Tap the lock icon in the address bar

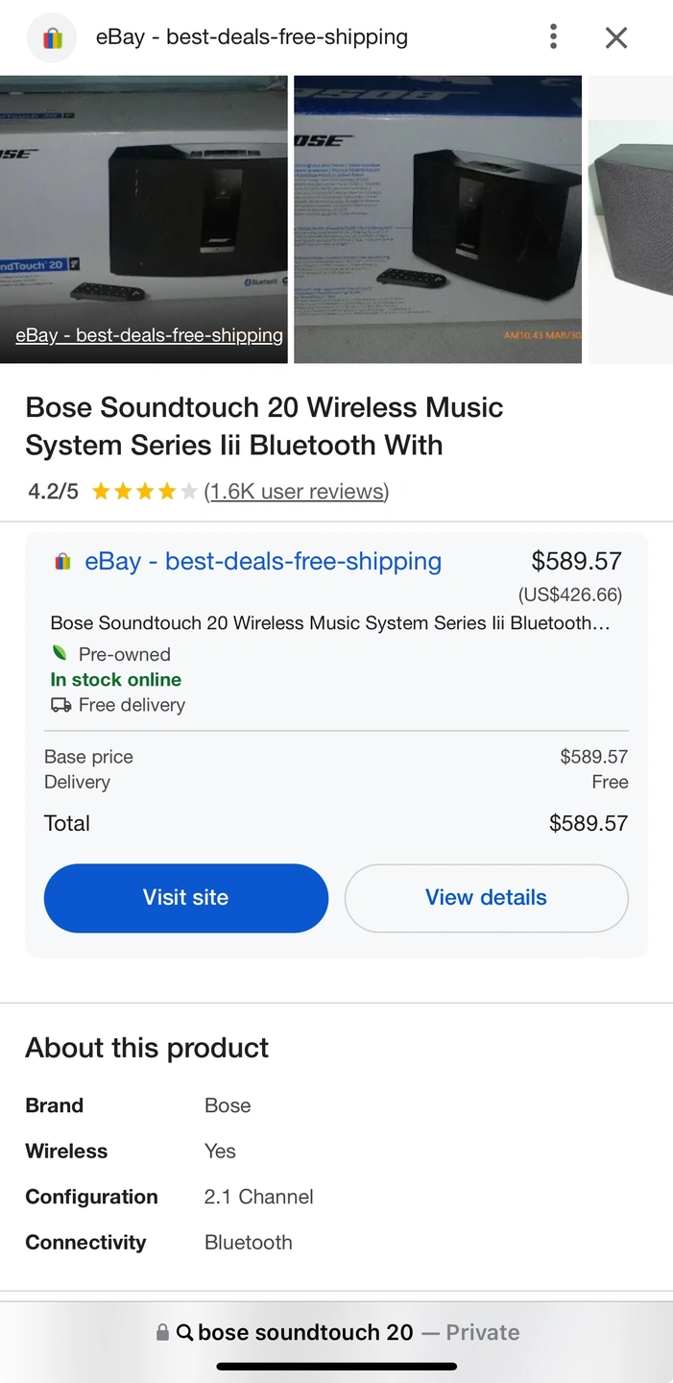pos(163,1332)
